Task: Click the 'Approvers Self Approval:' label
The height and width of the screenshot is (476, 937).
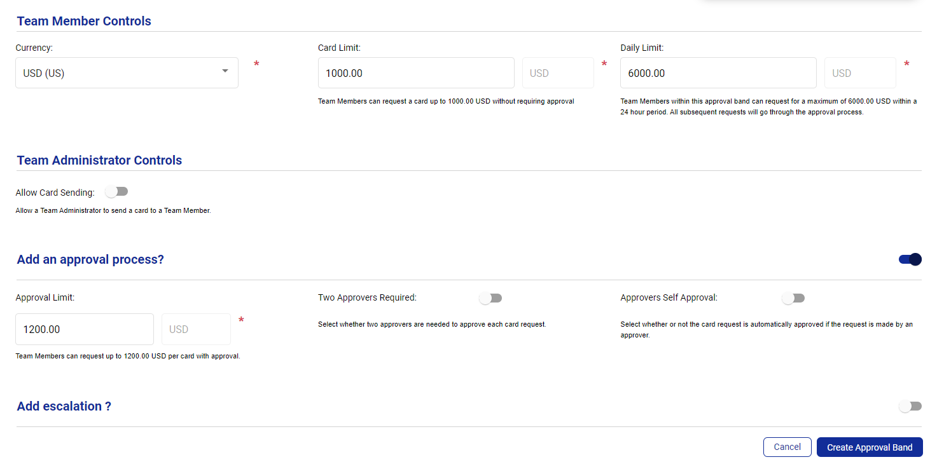Action: pos(669,297)
